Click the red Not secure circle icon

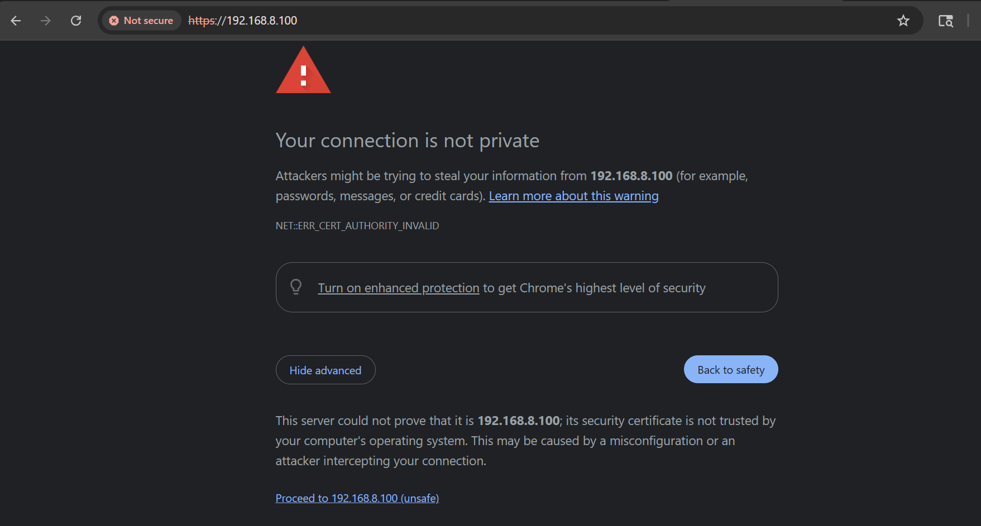(x=114, y=21)
